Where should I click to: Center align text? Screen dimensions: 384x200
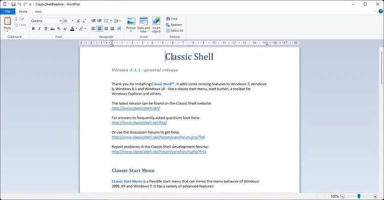point(100,29)
